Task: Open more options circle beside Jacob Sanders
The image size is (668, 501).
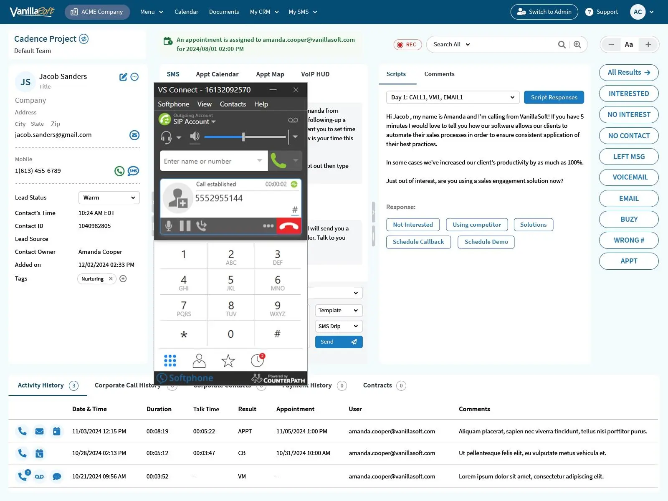Action: pyautogui.click(x=134, y=77)
